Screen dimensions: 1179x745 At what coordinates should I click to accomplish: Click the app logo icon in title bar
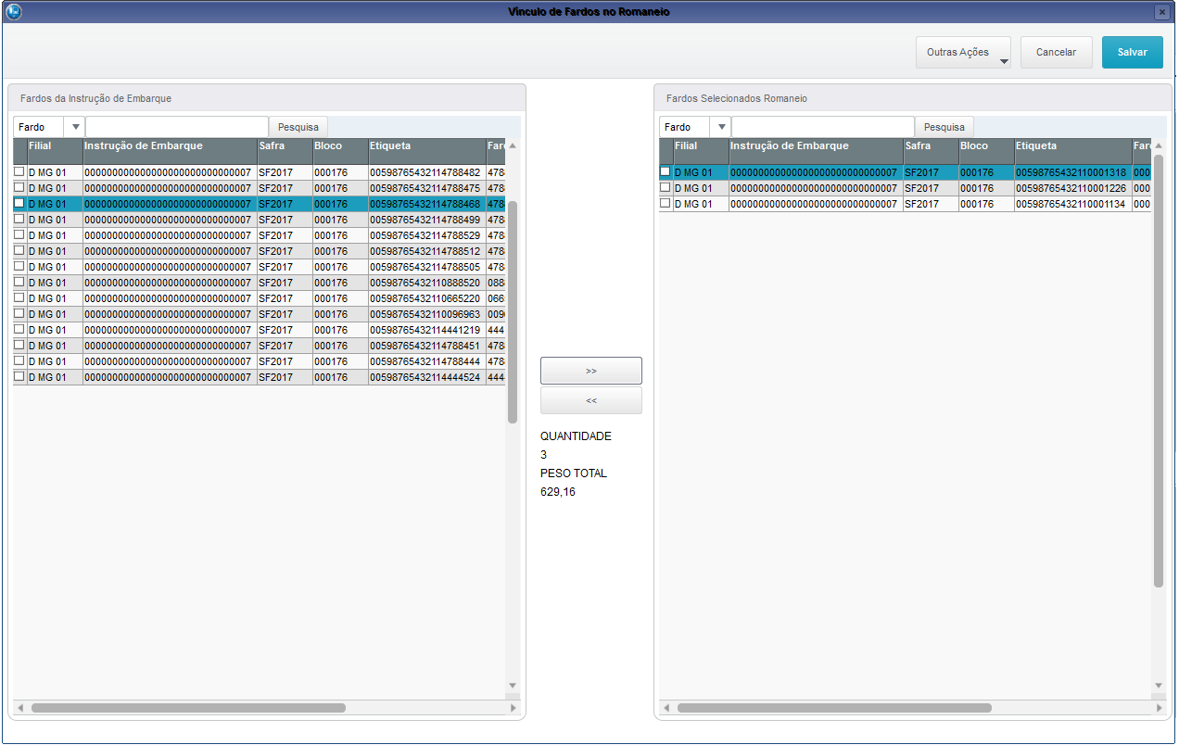(13, 12)
